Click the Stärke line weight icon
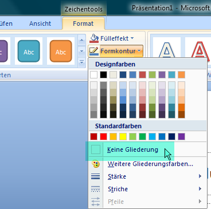Image resolution: width=211 pixels, height=209 pixels. point(96,176)
